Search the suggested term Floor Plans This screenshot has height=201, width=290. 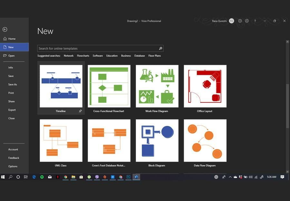[155, 56]
